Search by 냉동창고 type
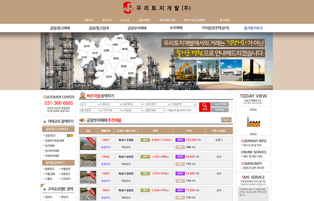This screenshot has width=314, height=201. 66,174
